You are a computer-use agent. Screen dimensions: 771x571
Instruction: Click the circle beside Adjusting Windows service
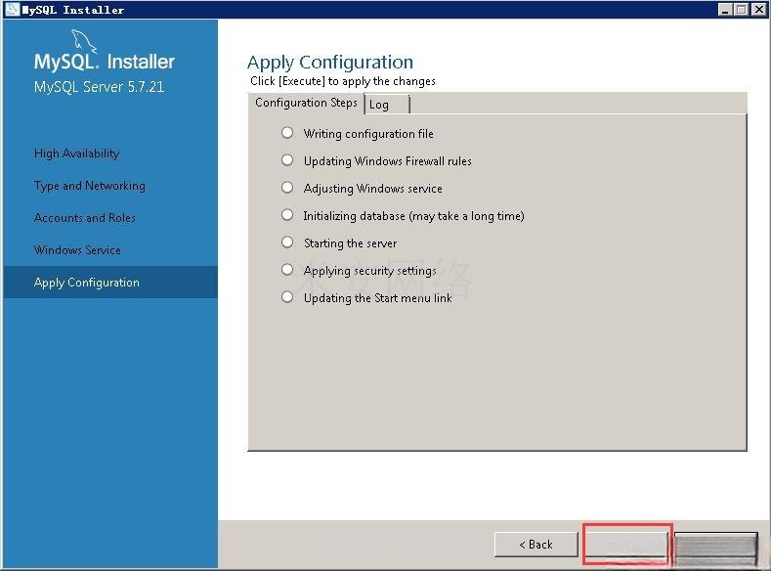pos(287,188)
